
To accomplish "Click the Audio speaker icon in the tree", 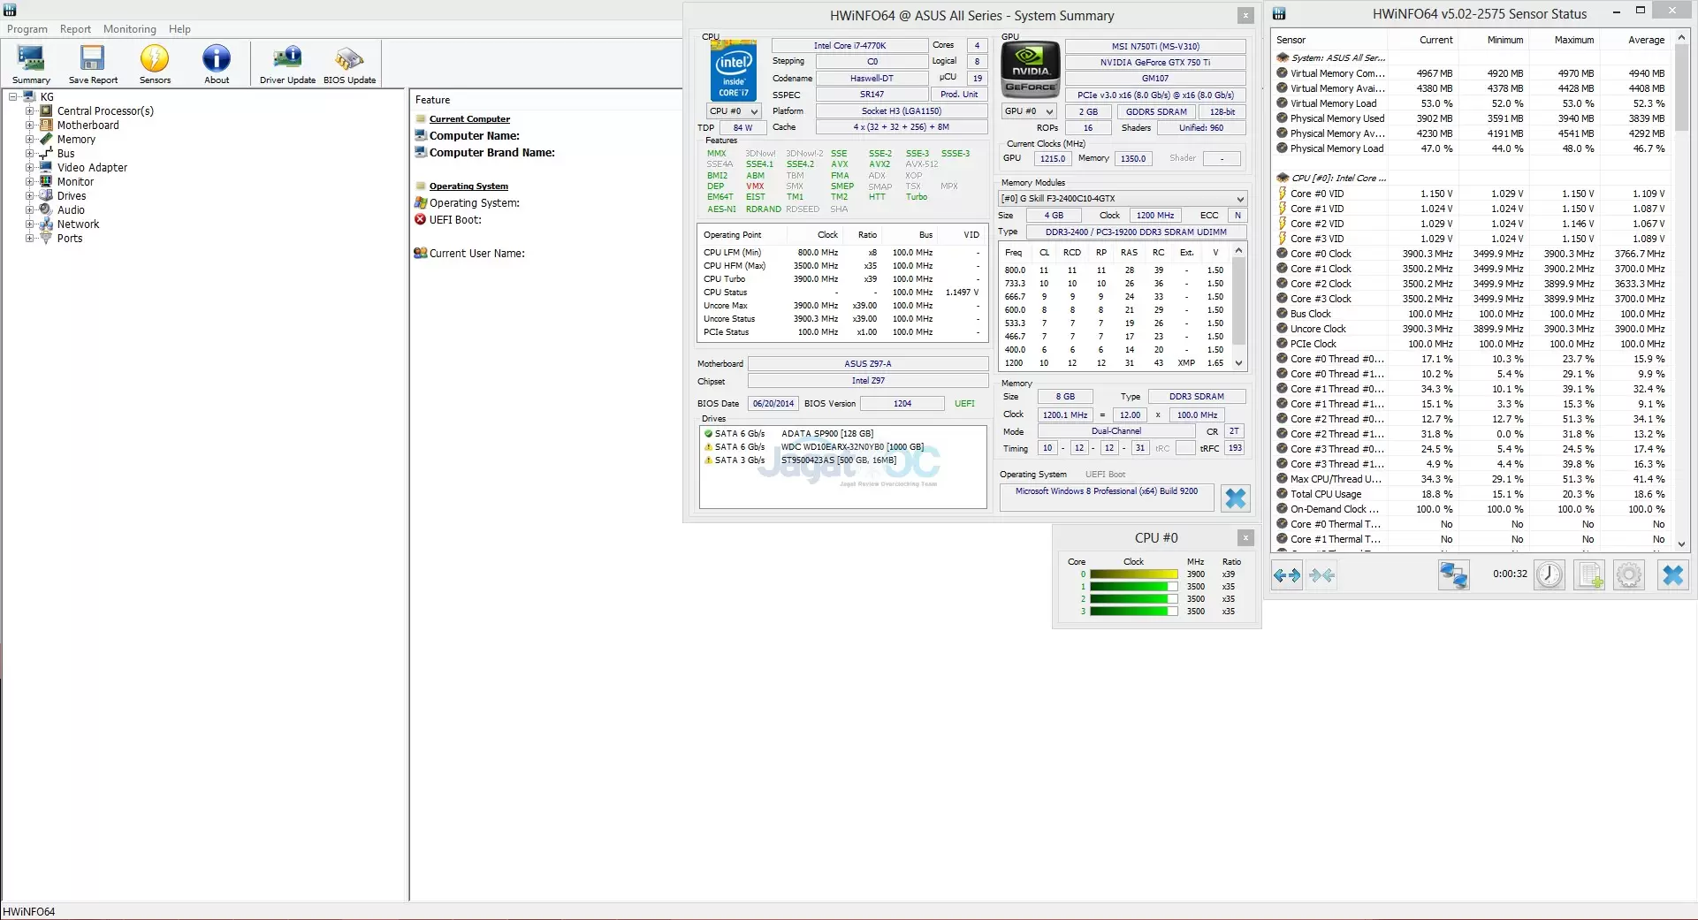I will coord(46,209).
